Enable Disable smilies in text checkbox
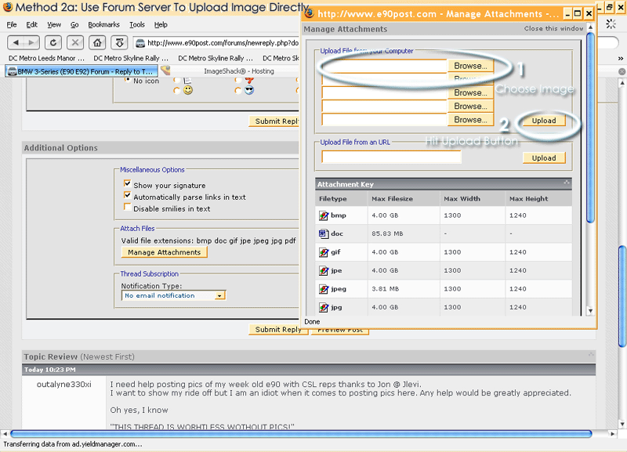Screen dimensions: 627x452 point(127,207)
